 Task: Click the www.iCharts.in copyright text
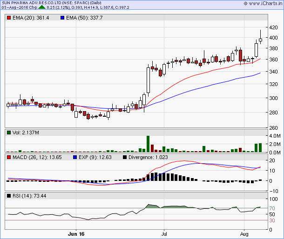tap(263, 3)
